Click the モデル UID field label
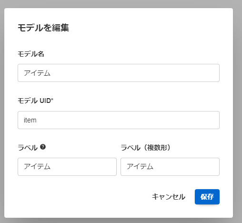Viewport: 242px width, 223px height. (x=34, y=101)
